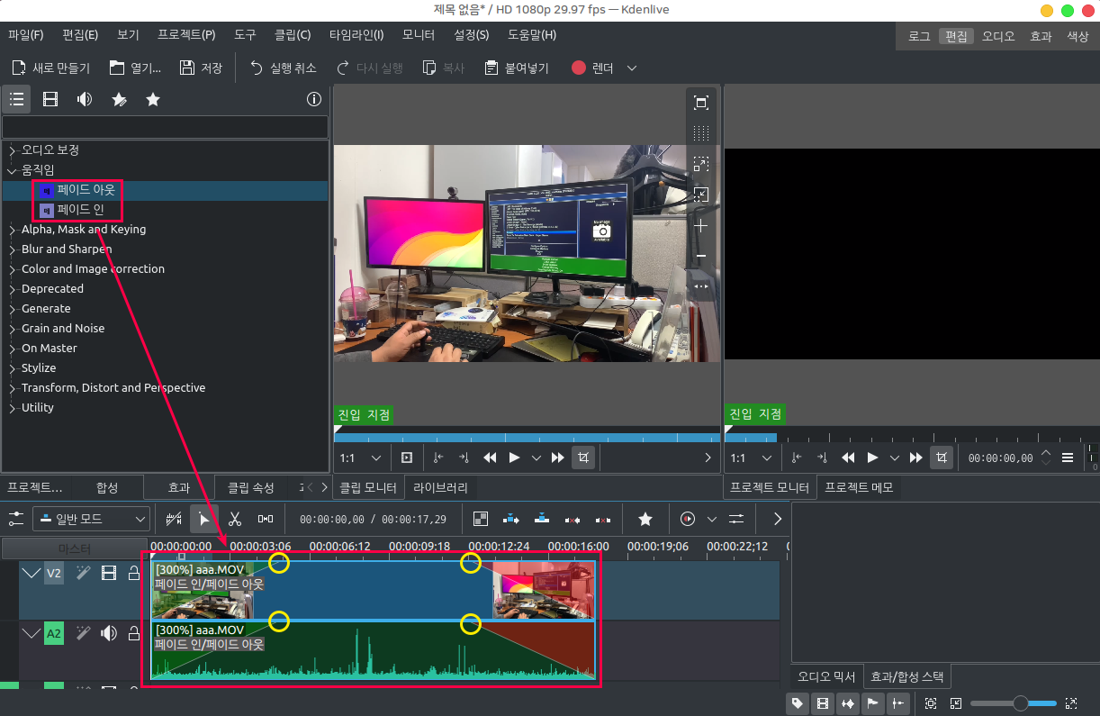Toggle video hide on V2 track
Screen dimensions: 1100x716
tap(109, 573)
